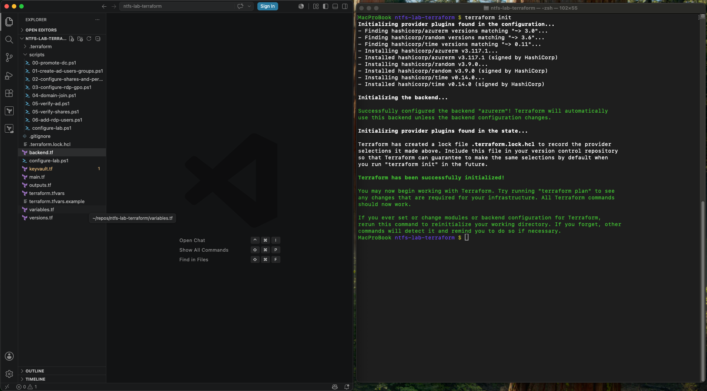
Task: Open the Explorer view in activity bar
Action: (9, 22)
